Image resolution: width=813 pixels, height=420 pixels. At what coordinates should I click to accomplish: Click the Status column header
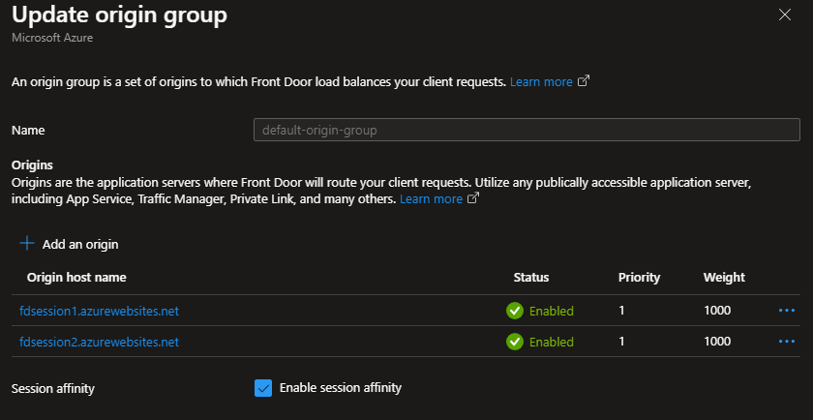tap(531, 278)
